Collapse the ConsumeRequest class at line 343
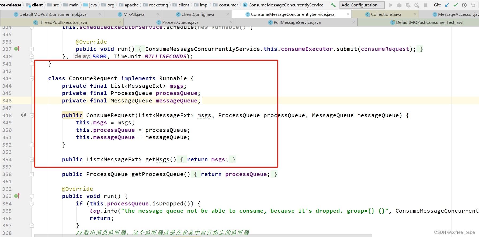479x237 pixels. point(32,78)
